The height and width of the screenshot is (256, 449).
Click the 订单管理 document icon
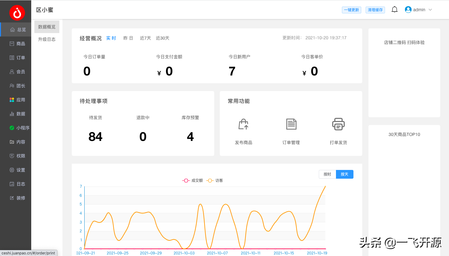point(291,124)
